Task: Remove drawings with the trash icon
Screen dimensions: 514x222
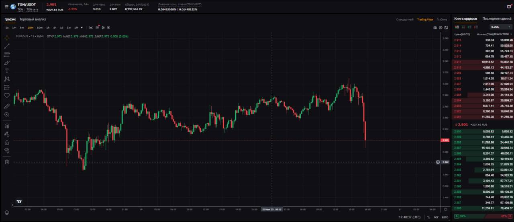Action: tap(7, 162)
